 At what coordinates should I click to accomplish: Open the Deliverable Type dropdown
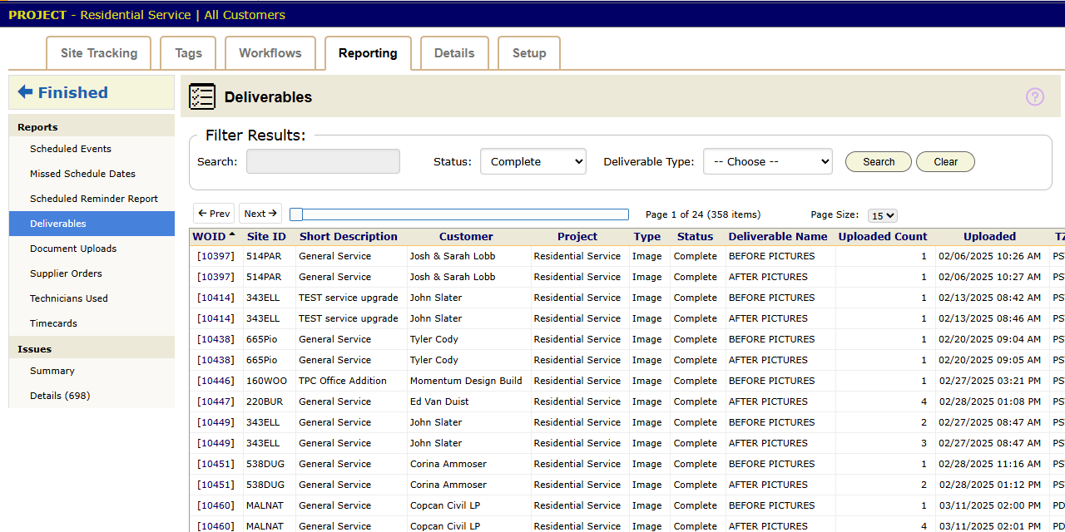(768, 161)
